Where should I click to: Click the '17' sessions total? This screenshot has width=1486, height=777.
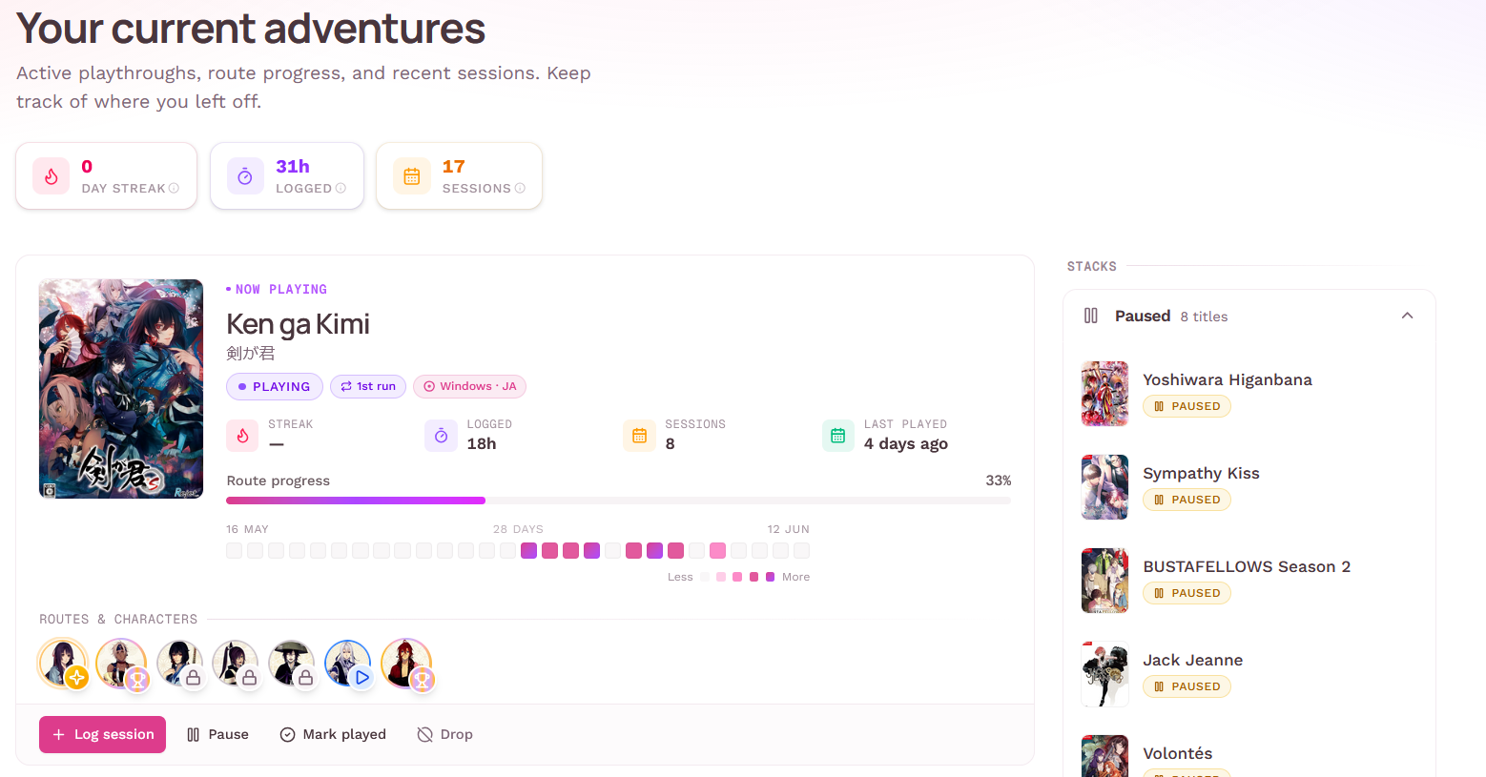click(454, 166)
